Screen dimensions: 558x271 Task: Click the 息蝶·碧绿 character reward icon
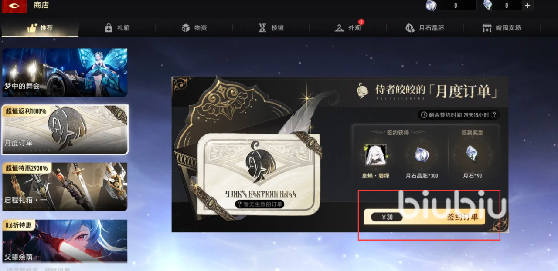coord(375,155)
